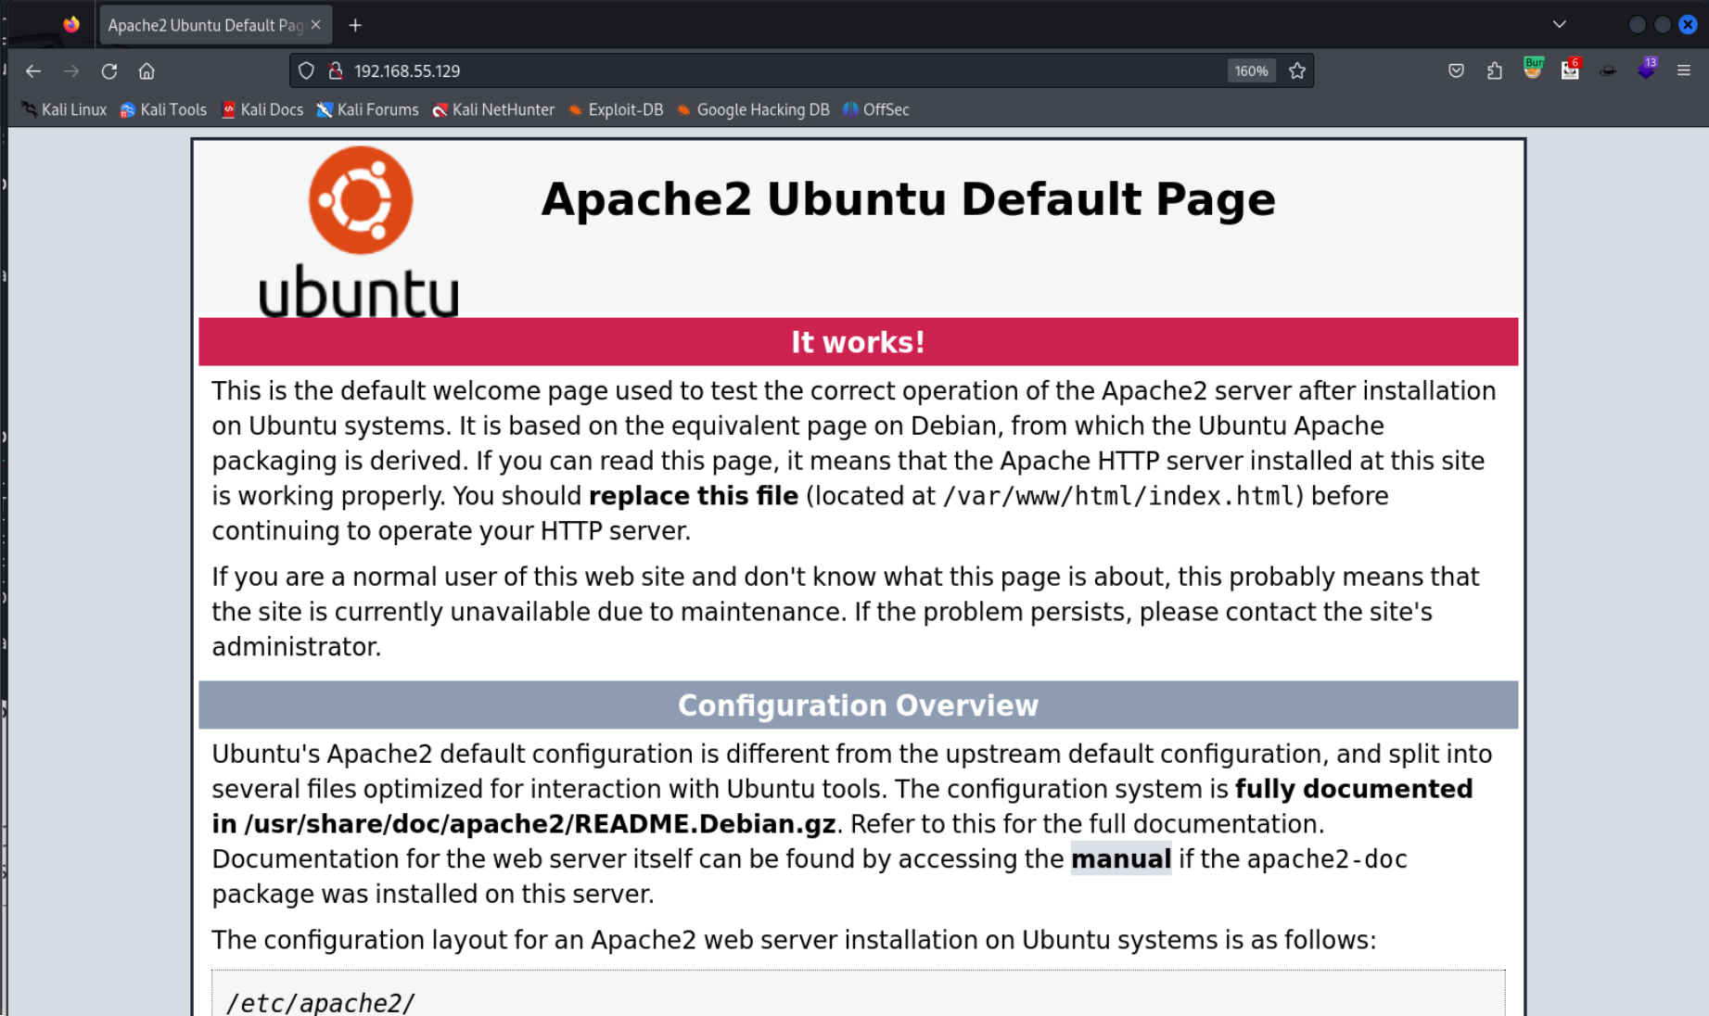Click the Firefox icon in the tab bar
Screen dimensions: 1709x1016
[x=71, y=25]
